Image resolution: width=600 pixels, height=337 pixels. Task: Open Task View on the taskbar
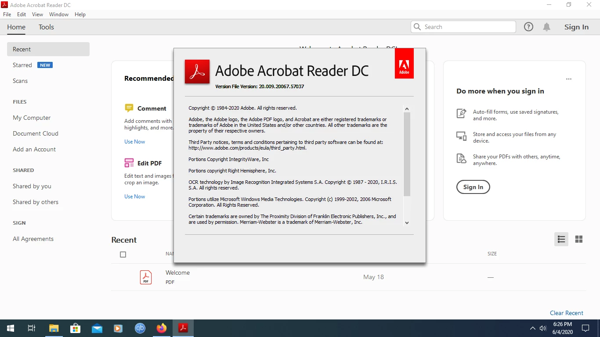tap(32, 328)
